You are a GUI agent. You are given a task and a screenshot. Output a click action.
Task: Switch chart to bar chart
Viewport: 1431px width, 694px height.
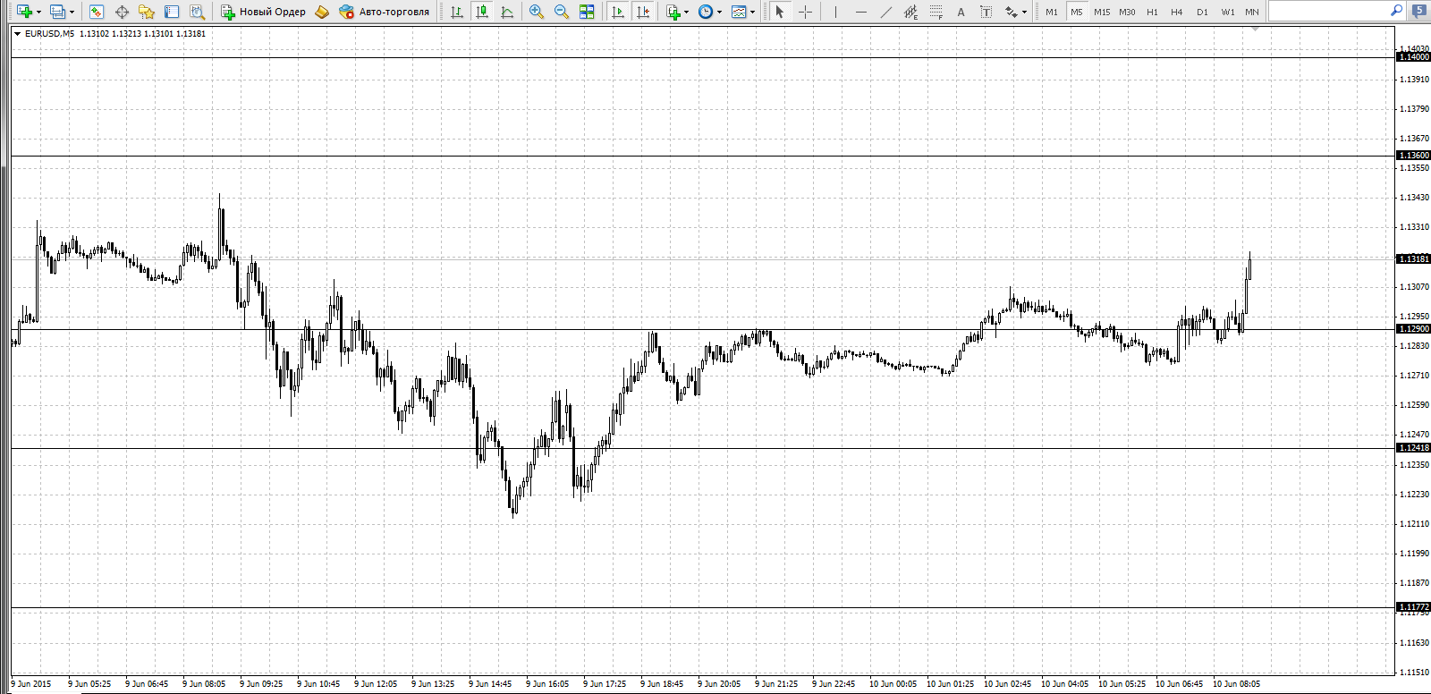coord(457,12)
